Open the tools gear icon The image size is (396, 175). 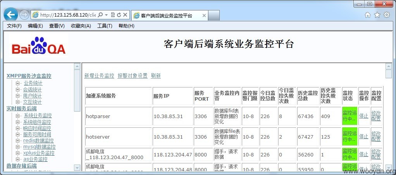coord(387,15)
